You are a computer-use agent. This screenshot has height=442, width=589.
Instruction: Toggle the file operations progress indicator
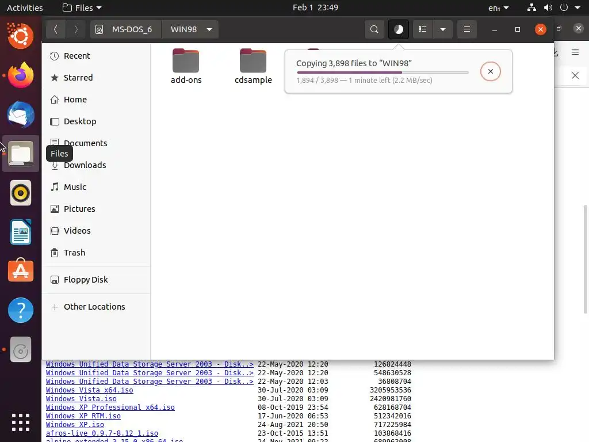[x=399, y=29]
